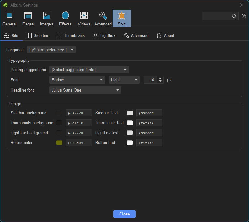Click the Thumbnails text hex field

click(x=149, y=123)
